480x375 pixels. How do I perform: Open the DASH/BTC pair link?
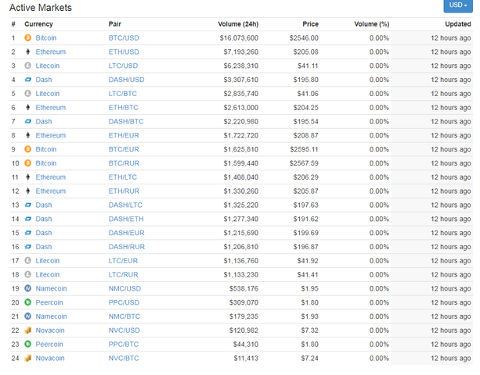click(x=126, y=121)
